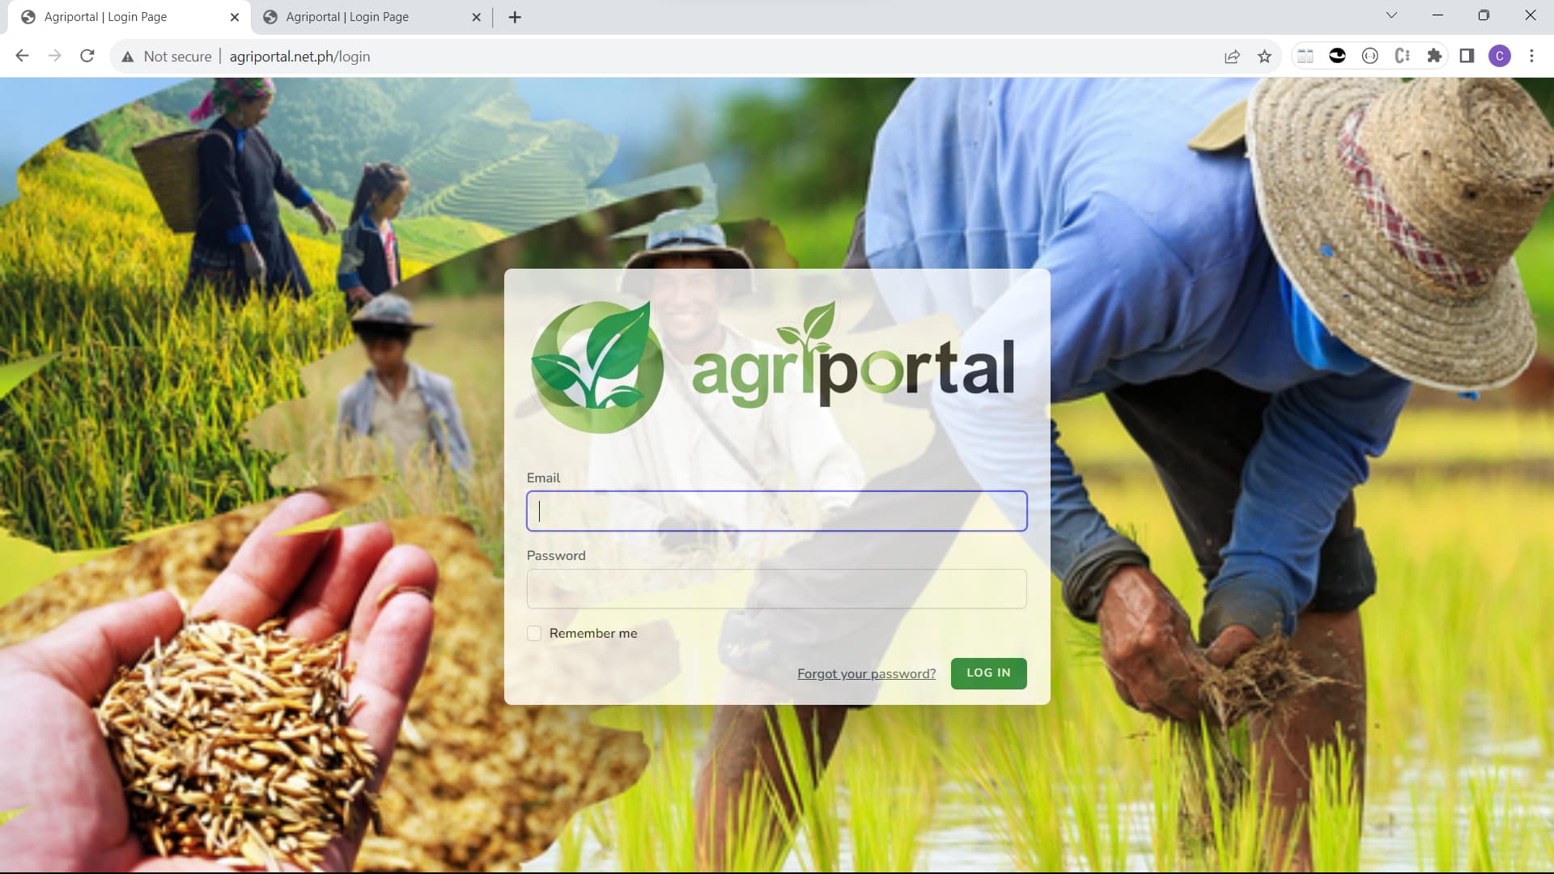Click the green leaf Agriportal logo

(597, 367)
